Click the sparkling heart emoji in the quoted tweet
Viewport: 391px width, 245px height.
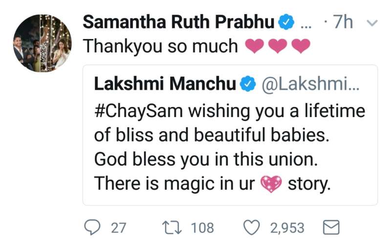point(272,184)
